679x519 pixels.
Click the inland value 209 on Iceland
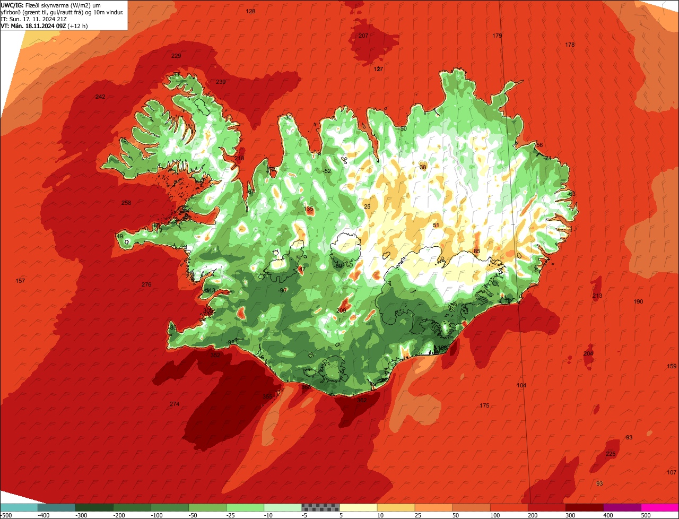(x=341, y=310)
